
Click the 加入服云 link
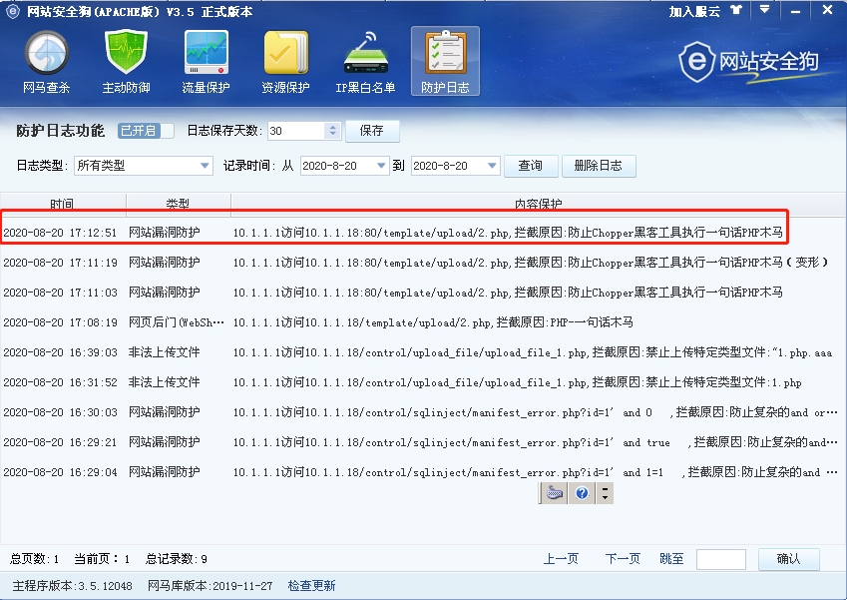tap(694, 11)
